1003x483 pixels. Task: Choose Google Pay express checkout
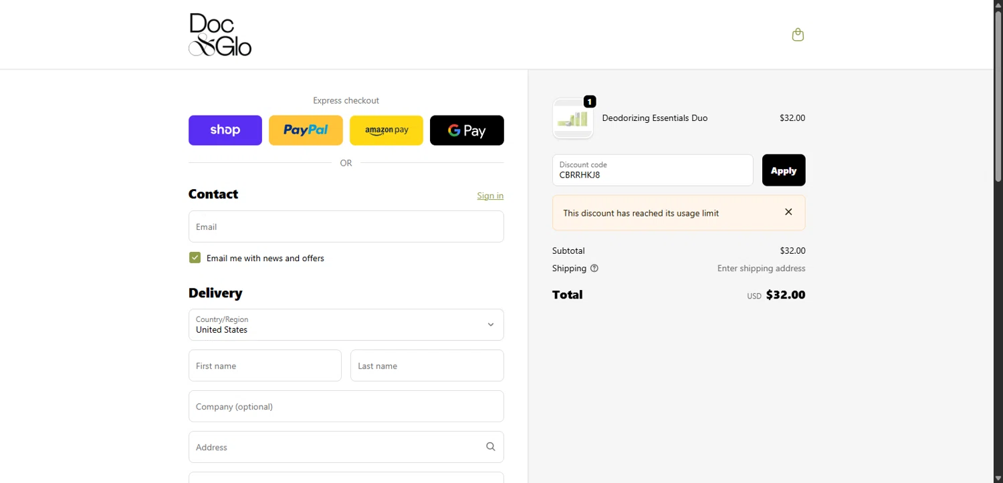coord(467,130)
